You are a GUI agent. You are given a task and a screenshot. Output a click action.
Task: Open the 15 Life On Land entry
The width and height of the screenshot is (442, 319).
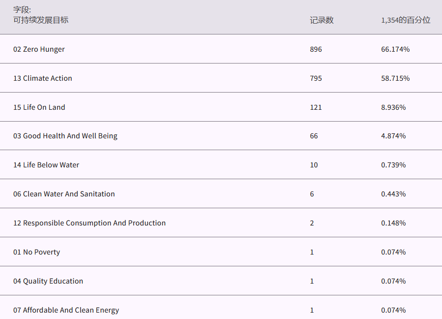(39, 107)
